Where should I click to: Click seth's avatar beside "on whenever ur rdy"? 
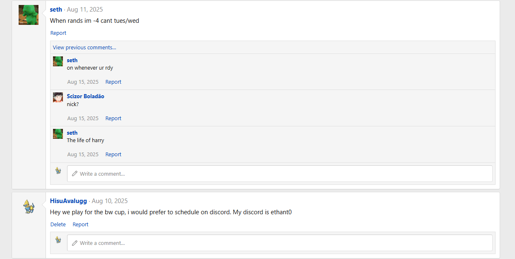click(58, 61)
